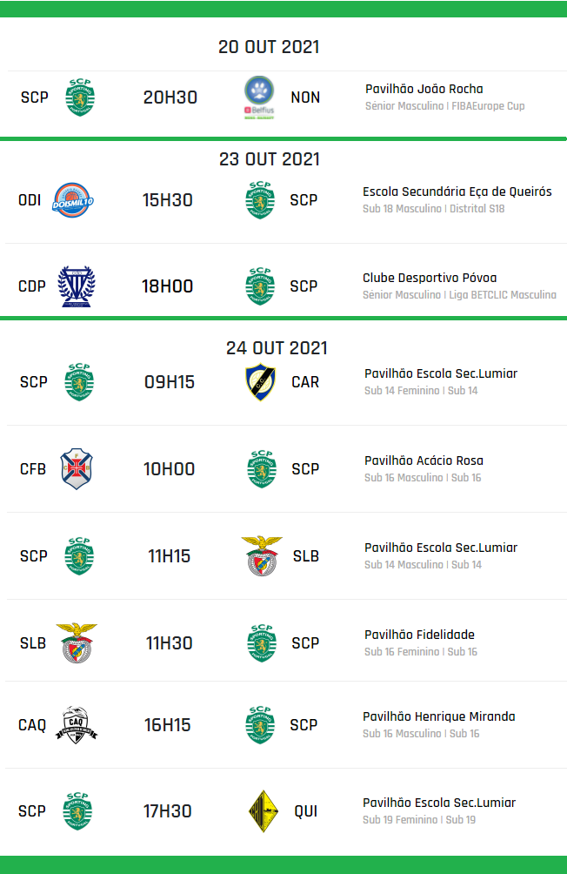Click the 18H00 match time

click(167, 286)
